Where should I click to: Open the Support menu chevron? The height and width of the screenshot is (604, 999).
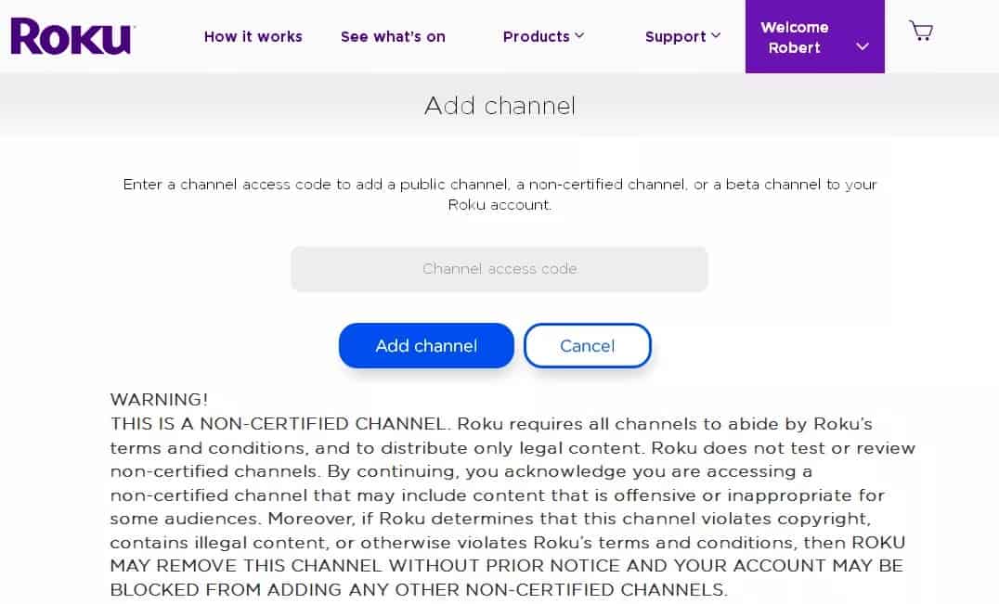(x=716, y=36)
